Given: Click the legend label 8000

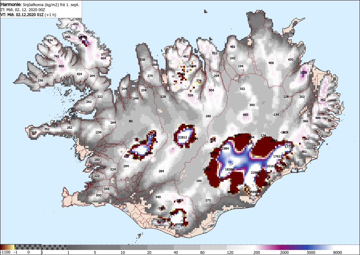Looking at the screenshot, I should pyautogui.click(x=338, y=252).
